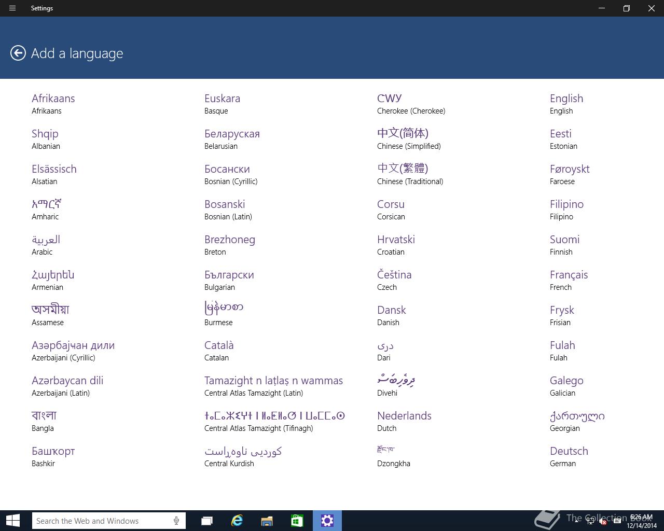Click the Settings gear taskbar icon

click(x=327, y=521)
